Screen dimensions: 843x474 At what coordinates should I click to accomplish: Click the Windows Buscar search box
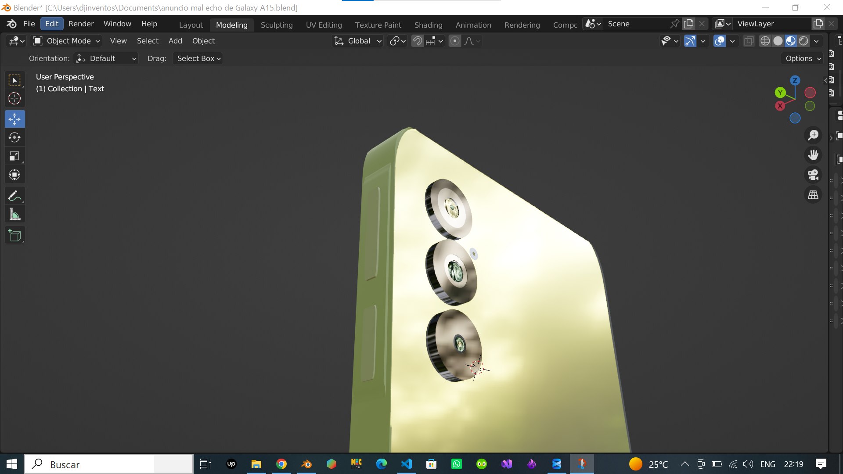coord(108,464)
